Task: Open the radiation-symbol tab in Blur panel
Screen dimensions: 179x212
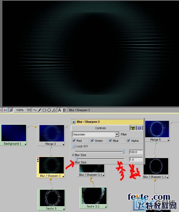Action: pos(133,128)
